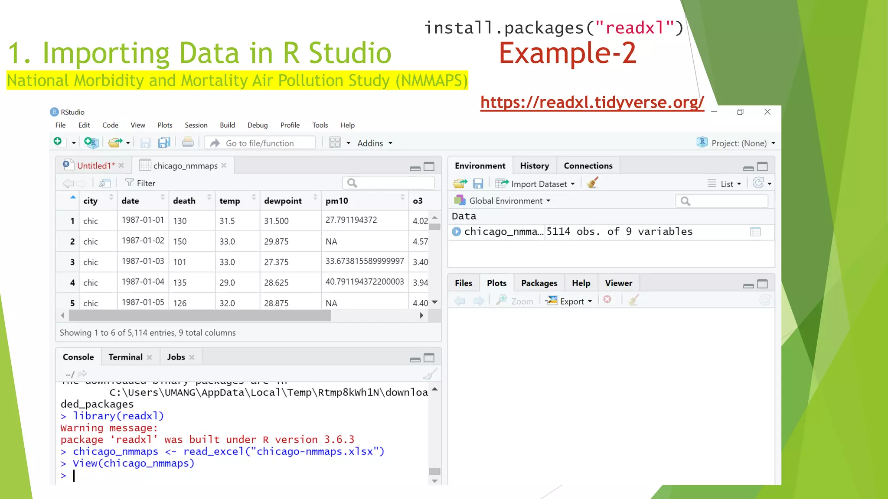This screenshot has height=499, width=888.
Task: Switch to the History tab
Action: [534, 166]
